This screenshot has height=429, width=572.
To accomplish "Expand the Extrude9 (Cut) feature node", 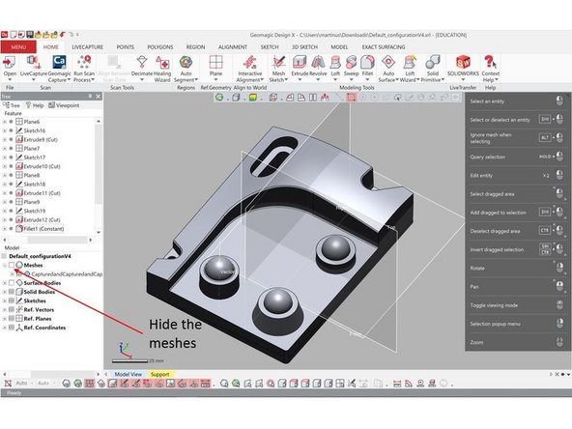I will (x=5, y=140).
